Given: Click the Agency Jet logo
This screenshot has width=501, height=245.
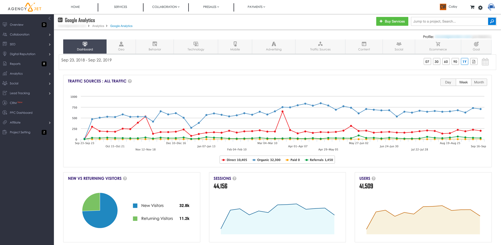Looking at the screenshot, I should (25, 7).
